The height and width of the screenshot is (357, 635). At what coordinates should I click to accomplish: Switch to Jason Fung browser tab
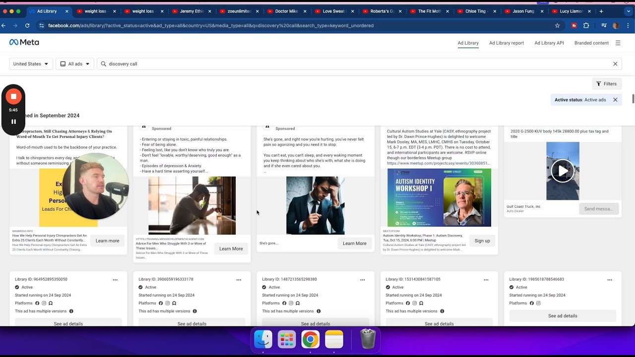(x=524, y=11)
